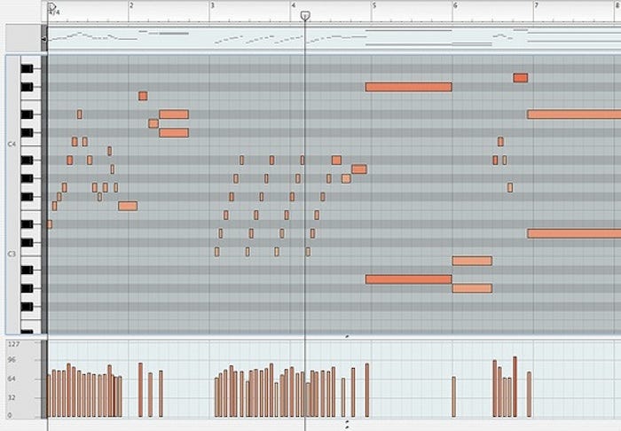Click the velocity bar just before bar 5

point(367,390)
